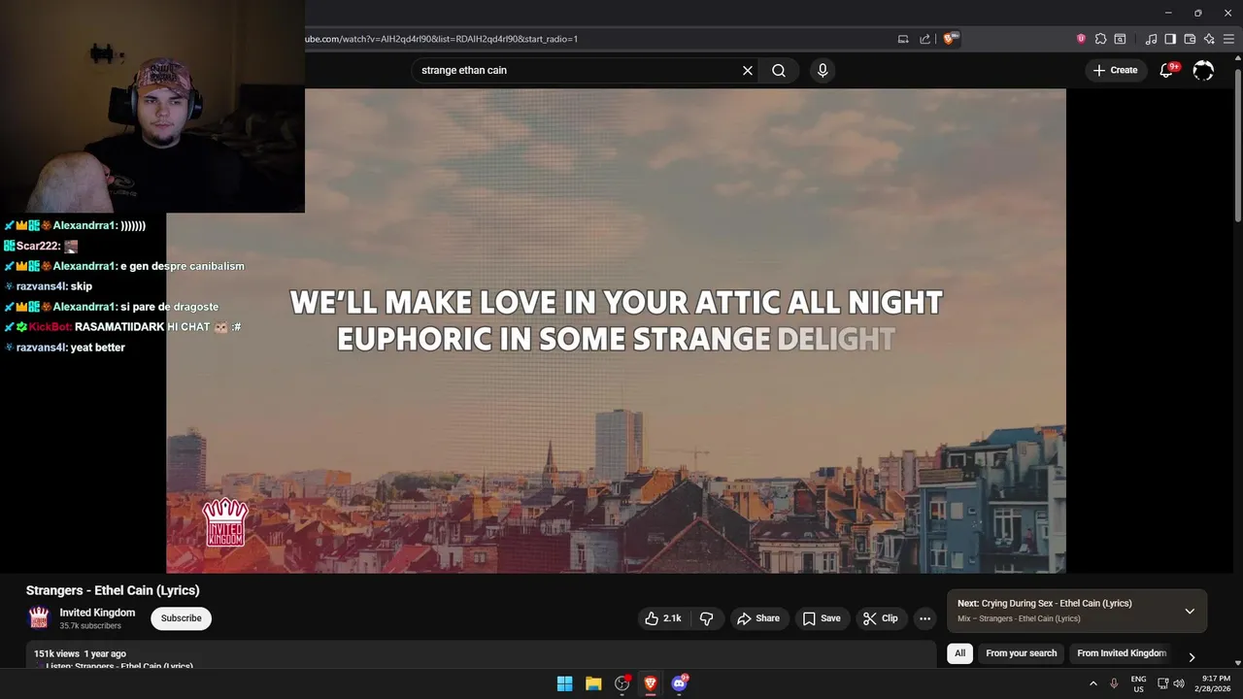Expand the Next playlist panel chevron
This screenshot has height=699, width=1243.
coord(1190,611)
